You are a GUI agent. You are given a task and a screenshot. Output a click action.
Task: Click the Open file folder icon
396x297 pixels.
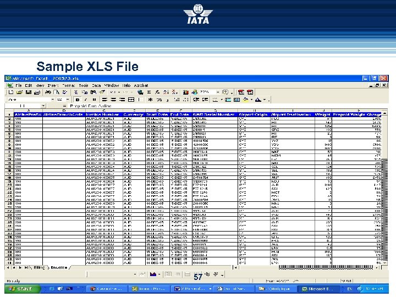click(x=20, y=92)
